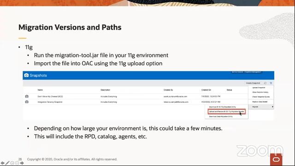
Task: Click the sarah oracle.com email cell
Action: [x=175, y=96]
